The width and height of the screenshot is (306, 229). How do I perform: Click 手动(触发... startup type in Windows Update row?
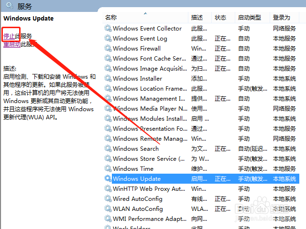[252, 179]
